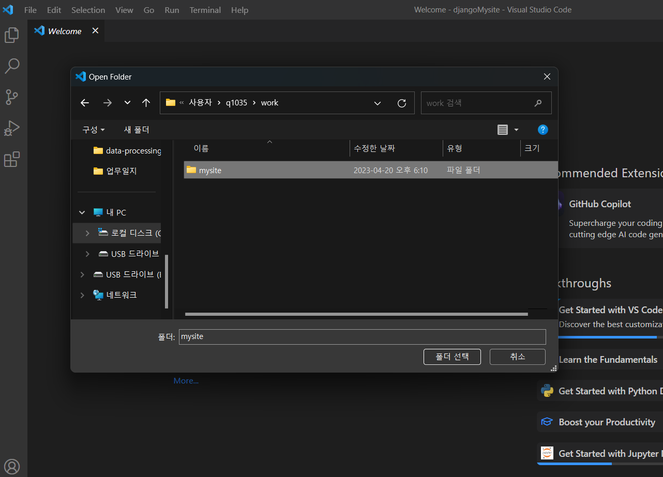Open the Run menu
Viewport: 663px width, 477px height.
tap(172, 10)
